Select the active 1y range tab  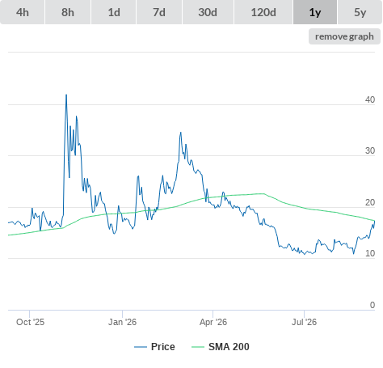pos(315,12)
